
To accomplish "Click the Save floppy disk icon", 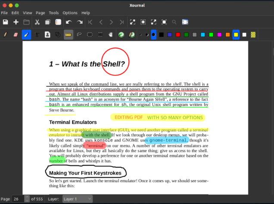I will pos(5,22).
